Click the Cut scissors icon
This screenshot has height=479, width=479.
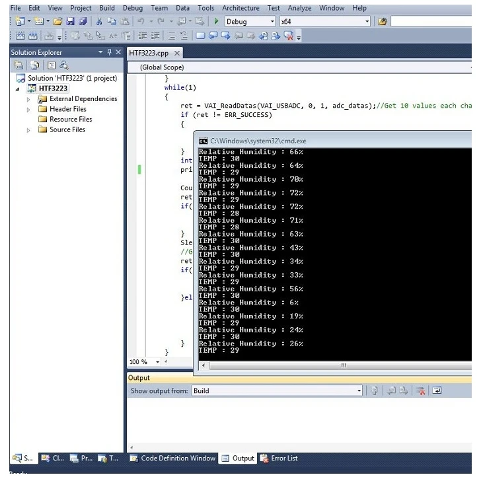pos(99,22)
